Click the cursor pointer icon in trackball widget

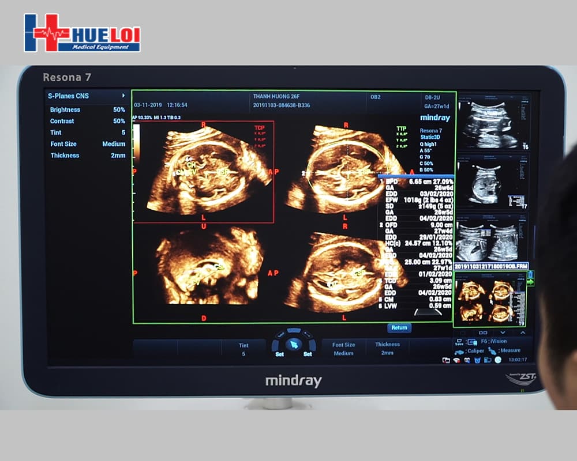point(294,345)
